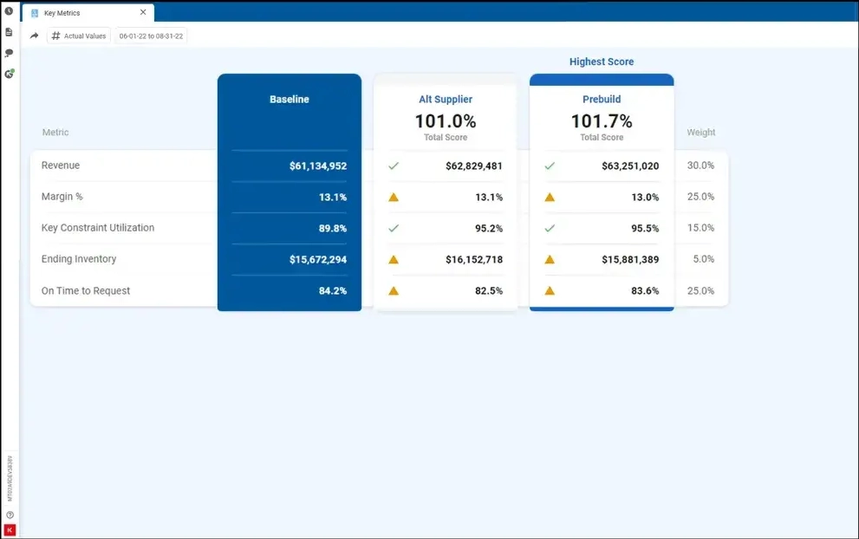
Task: Click Prebuild revenue $63,251,020
Action: tap(630, 166)
